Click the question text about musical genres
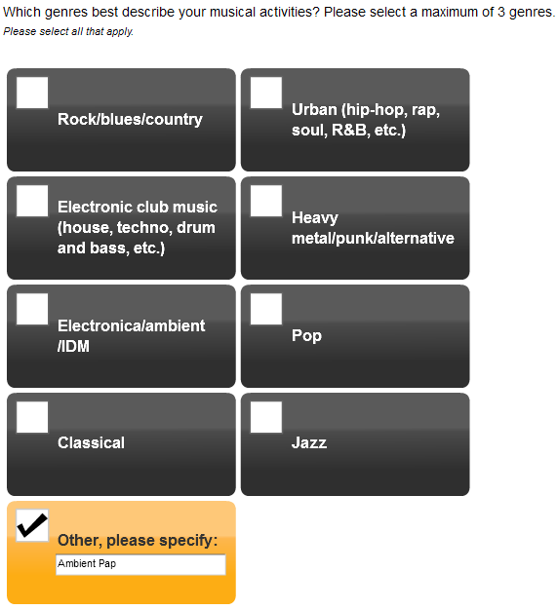Viewport: 558px width, 610px height. (x=279, y=12)
